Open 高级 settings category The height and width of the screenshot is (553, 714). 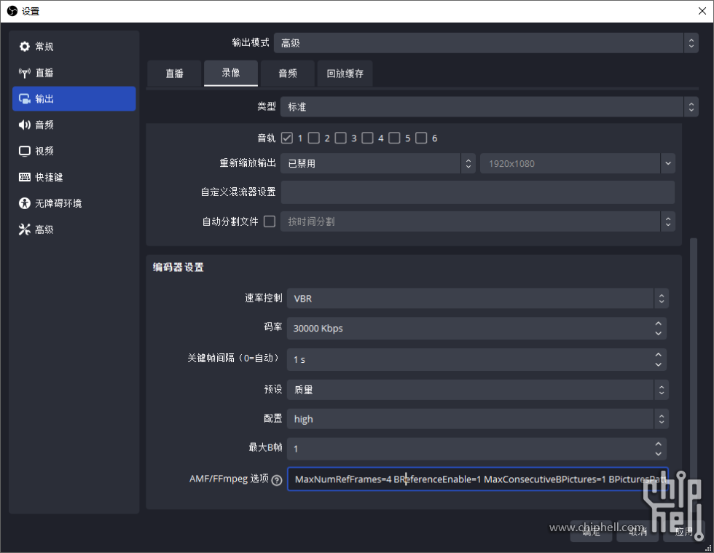74,230
